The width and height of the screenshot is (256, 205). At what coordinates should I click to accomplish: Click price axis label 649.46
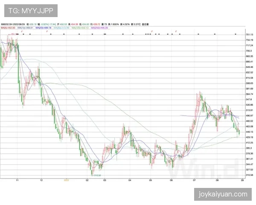tap(249, 67)
